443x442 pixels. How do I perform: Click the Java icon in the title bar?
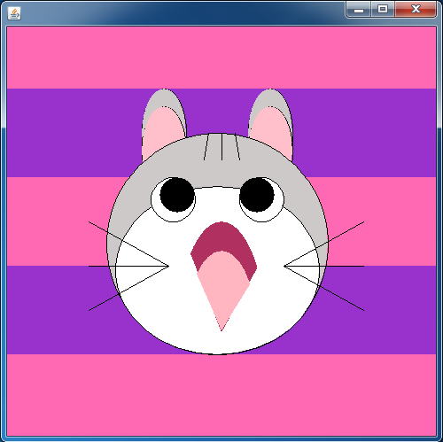(x=14, y=13)
